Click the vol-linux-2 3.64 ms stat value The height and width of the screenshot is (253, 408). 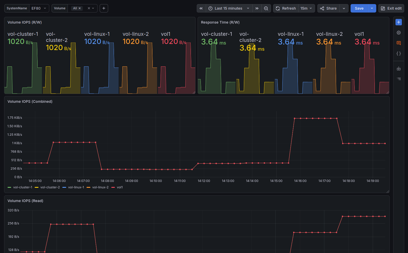click(x=329, y=42)
